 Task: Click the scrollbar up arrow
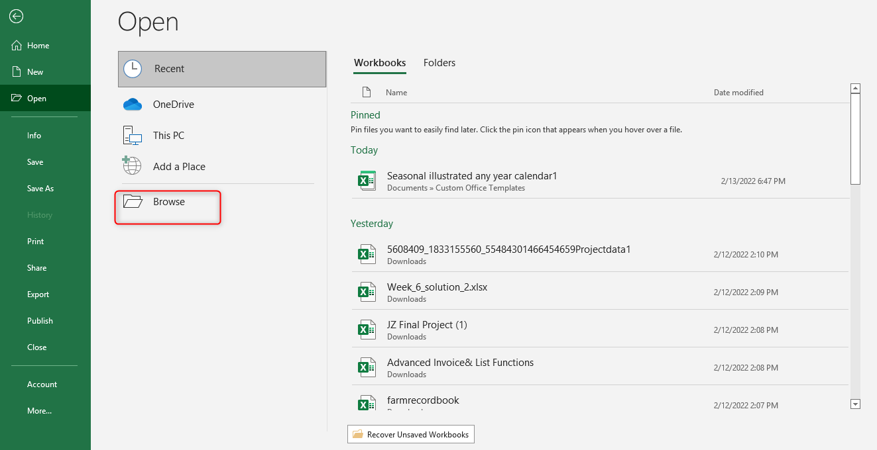coord(855,89)
